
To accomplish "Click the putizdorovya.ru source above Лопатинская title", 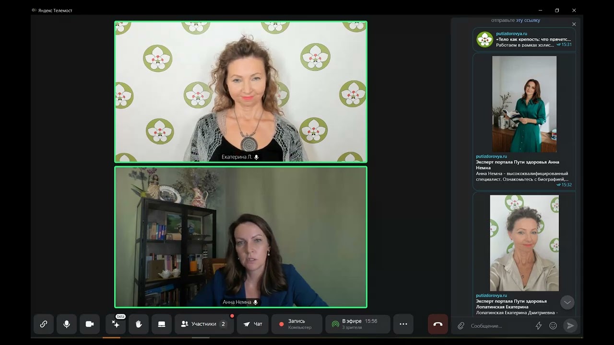I will point(491,295).
